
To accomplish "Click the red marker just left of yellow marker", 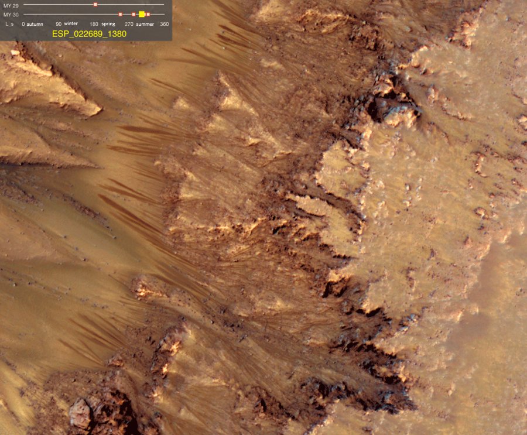I will click(134, 13).
